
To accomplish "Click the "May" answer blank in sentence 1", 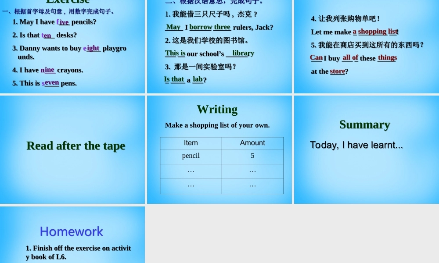I will [x=174, y=27].
